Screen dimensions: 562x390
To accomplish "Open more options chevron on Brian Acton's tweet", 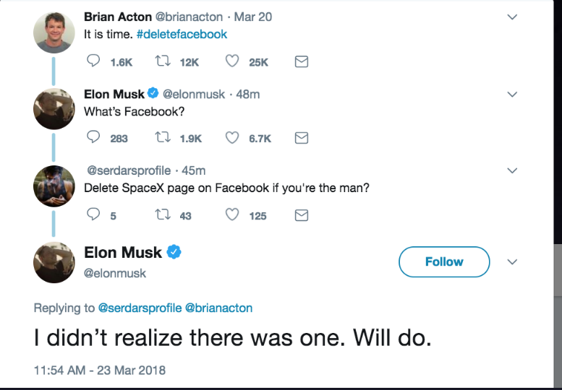I will [512, 17].
